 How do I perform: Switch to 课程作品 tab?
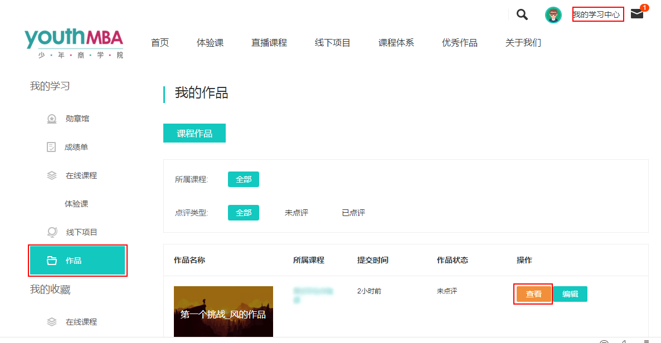195,133
